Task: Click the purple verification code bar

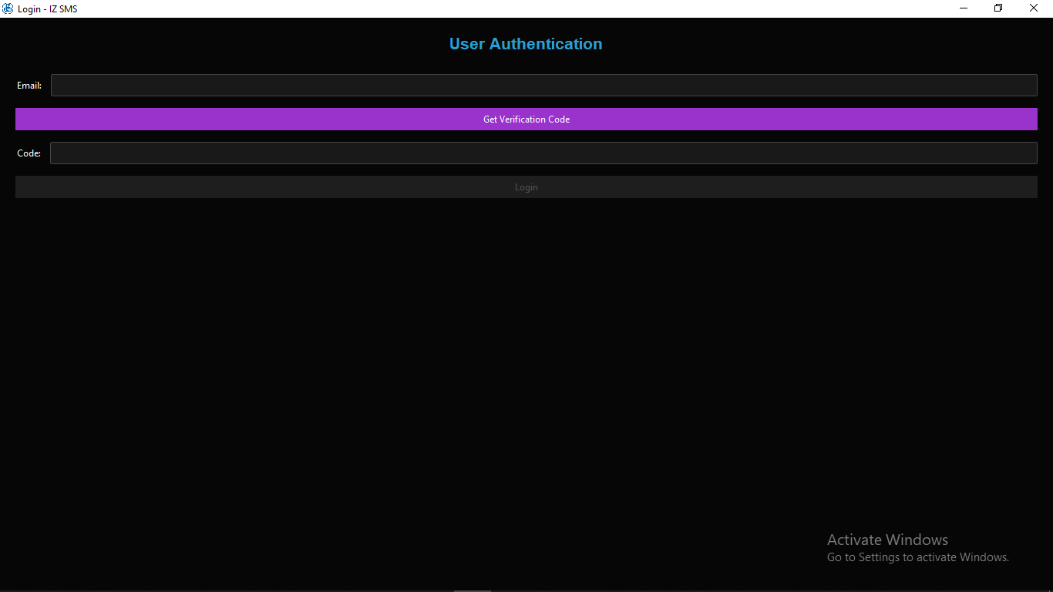Action: [526, 119]
